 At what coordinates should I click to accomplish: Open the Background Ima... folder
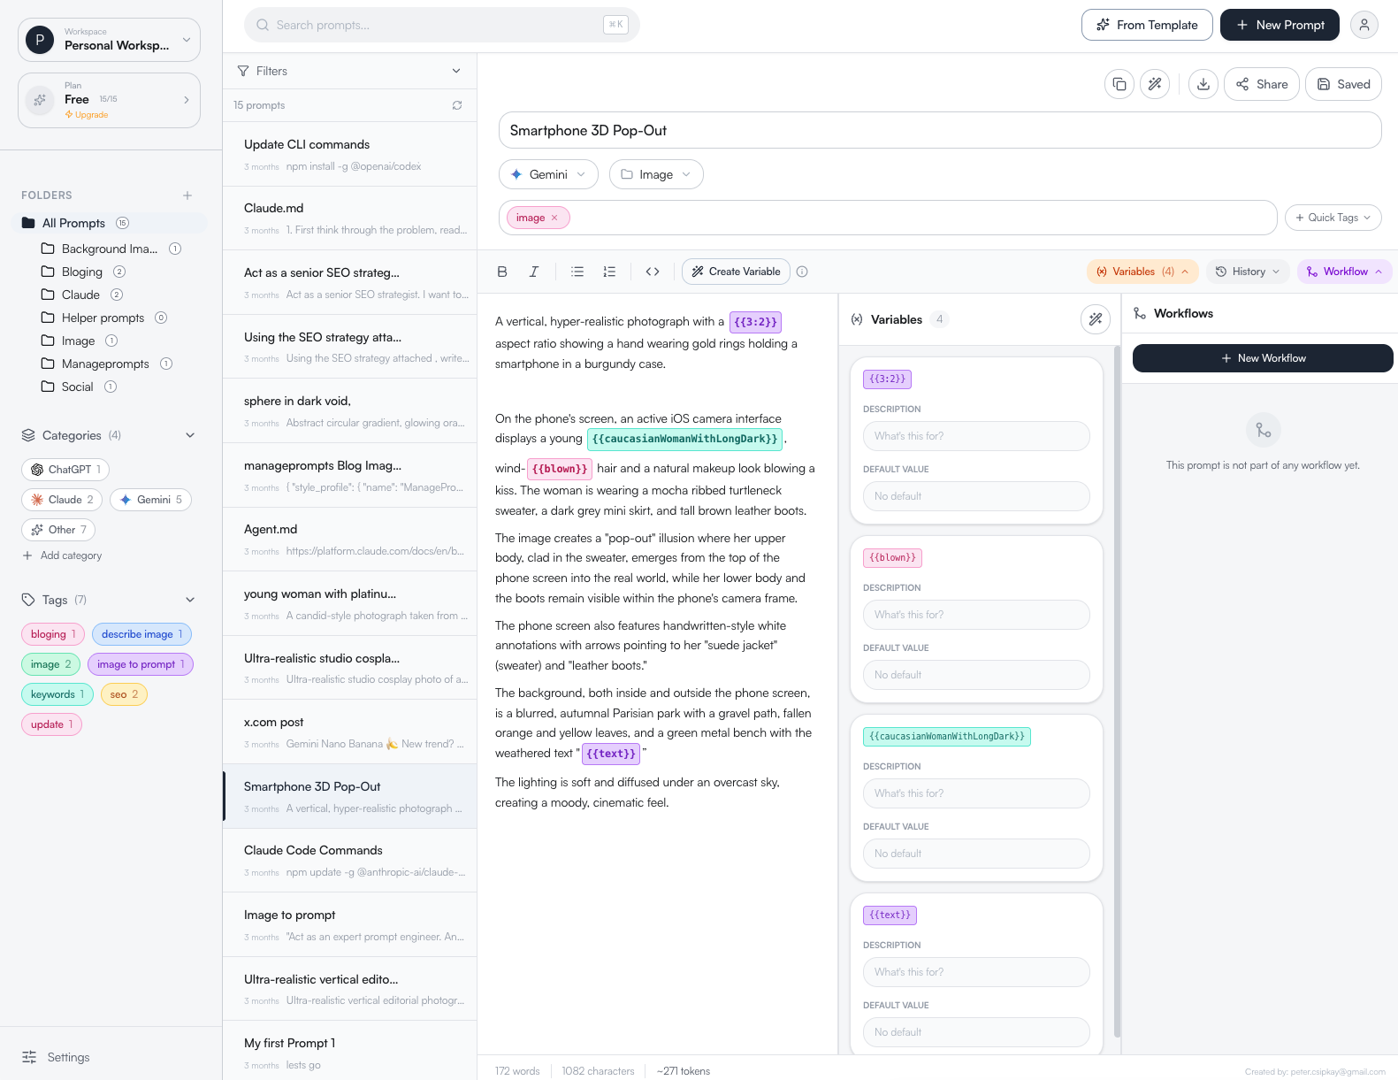pyautogui.click(x=111, y=249)
